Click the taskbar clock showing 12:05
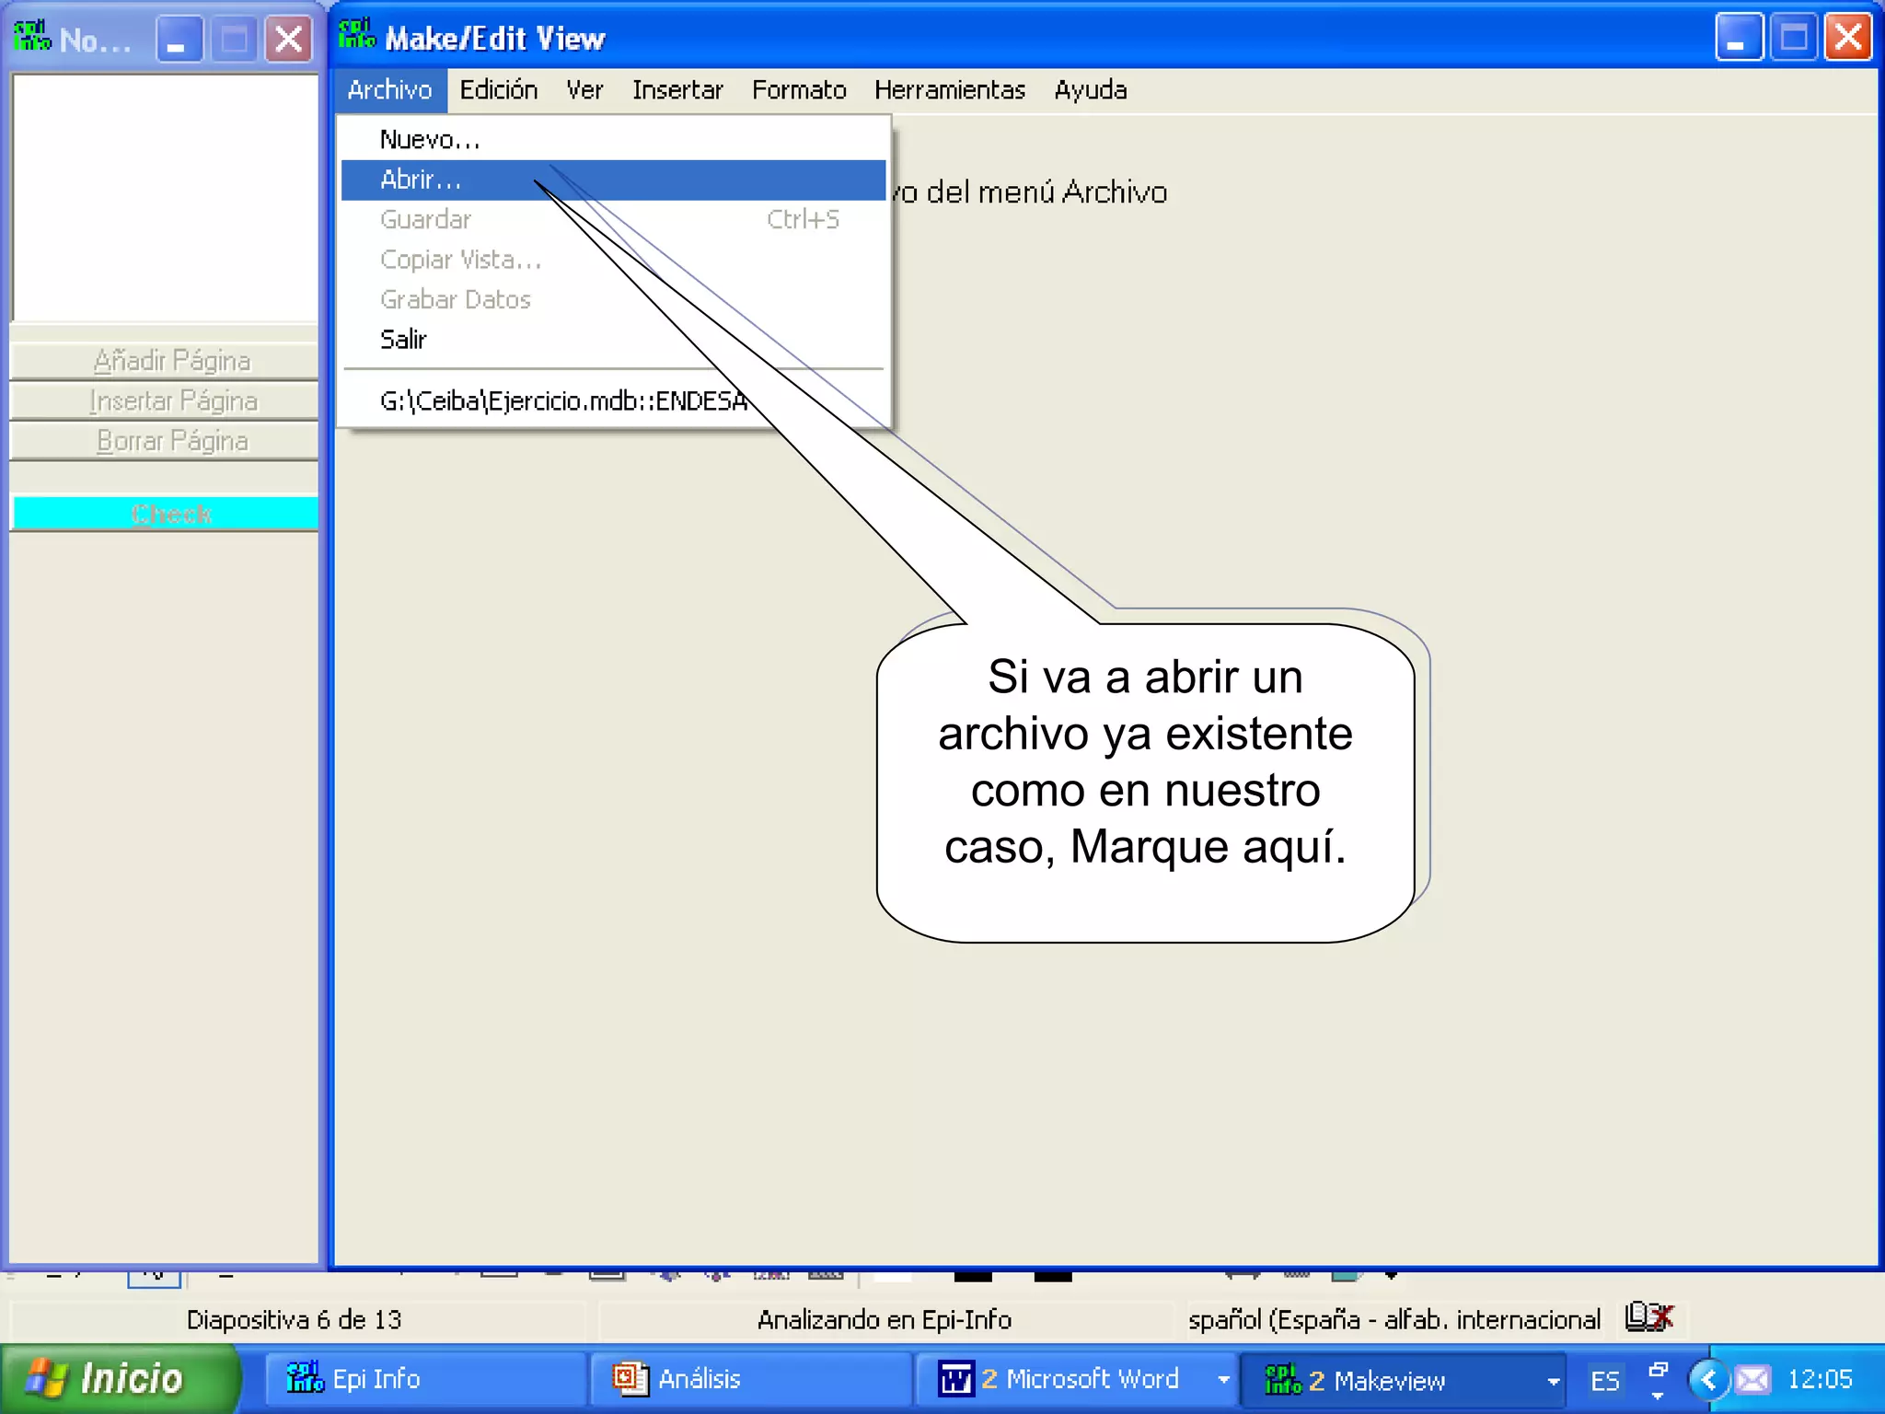 click(1819, 1379)
